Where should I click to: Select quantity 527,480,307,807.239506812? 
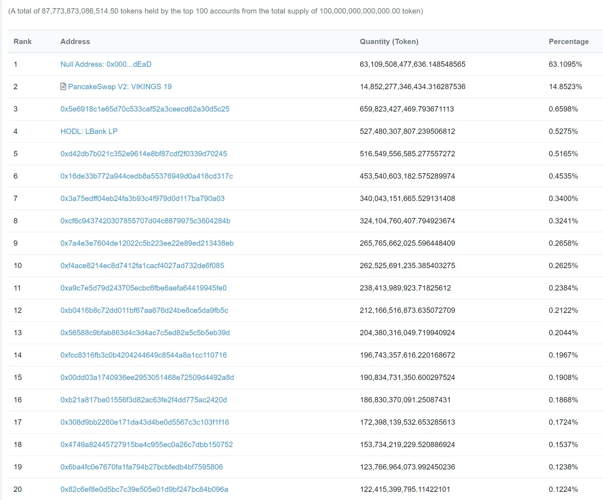coord(407,131)
